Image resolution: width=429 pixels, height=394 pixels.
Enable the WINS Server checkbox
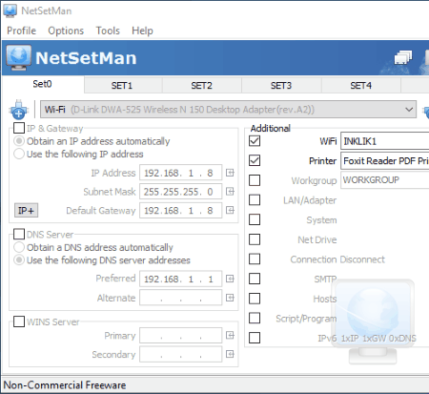[19, 321]
